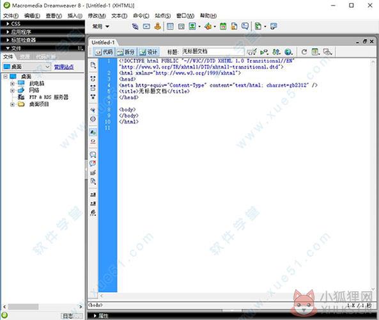Click the Indent Code icon
This screenshot has width=379, height=320.
[93, 195]
